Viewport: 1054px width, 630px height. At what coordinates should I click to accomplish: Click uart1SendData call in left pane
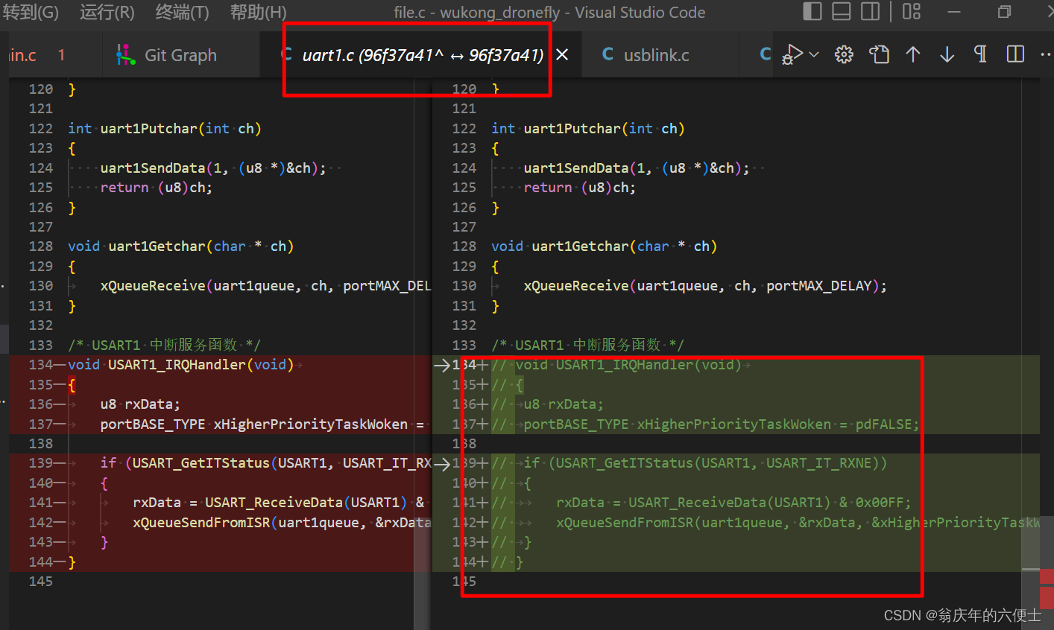[x=153, y=168]
